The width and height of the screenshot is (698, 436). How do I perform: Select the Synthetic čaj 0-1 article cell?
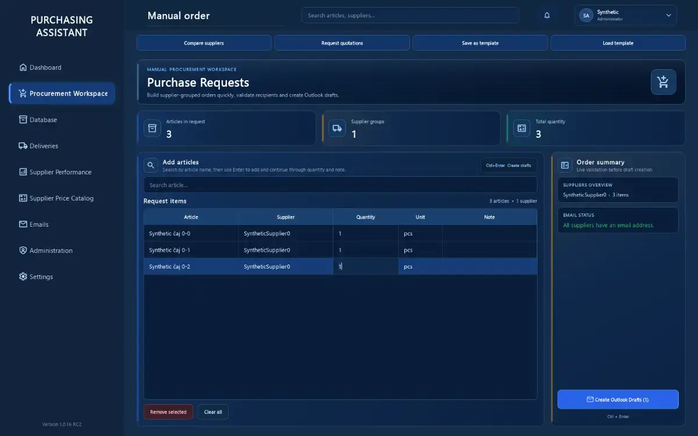pos(191,250)
